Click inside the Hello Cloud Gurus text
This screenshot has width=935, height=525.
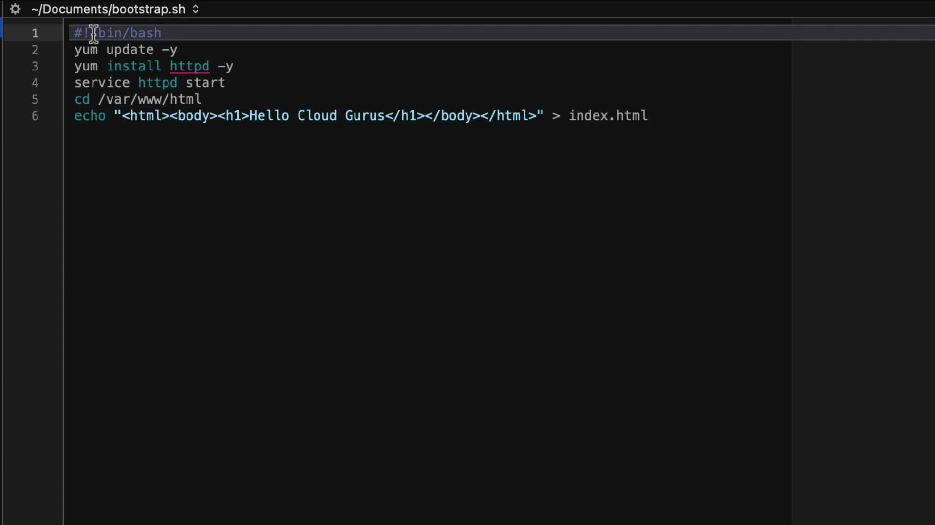click(317, 116)
